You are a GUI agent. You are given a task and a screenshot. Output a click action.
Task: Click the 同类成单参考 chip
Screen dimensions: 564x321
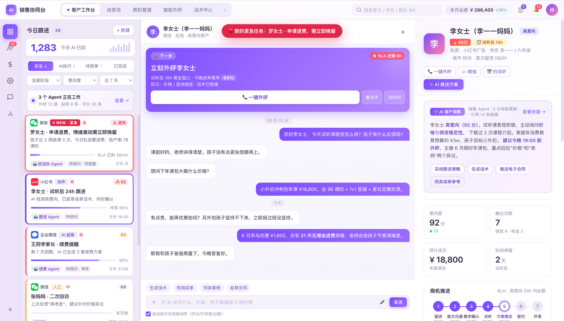pyautogui.click(x=447, y=182)
